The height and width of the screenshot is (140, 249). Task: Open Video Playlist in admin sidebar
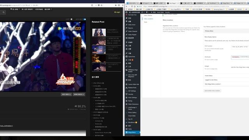pos(132,35)
